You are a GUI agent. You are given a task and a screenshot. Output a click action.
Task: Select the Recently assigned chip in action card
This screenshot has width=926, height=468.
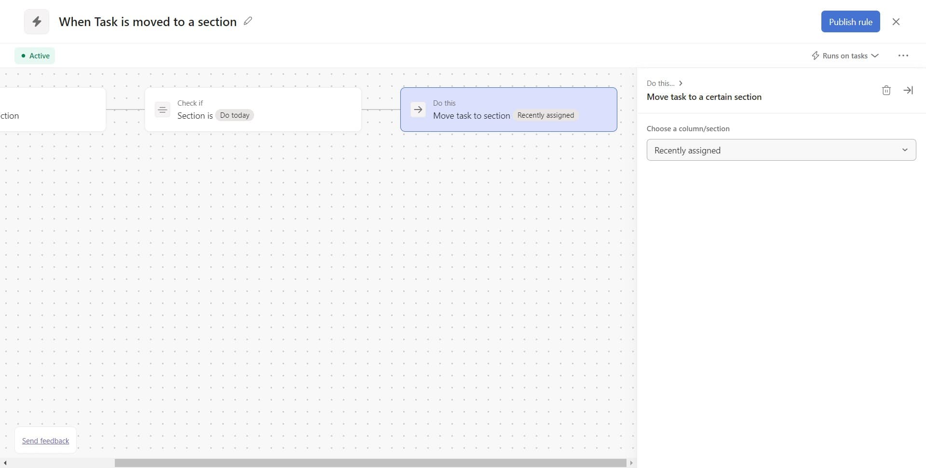(545, 115)
